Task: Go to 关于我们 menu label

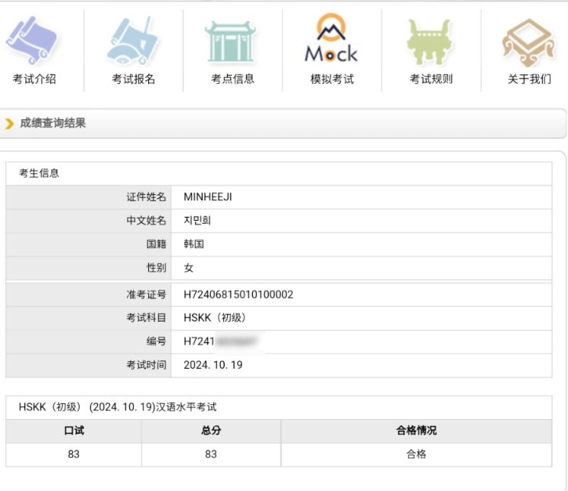Action: pyautogui.click(x=529, y=79)
